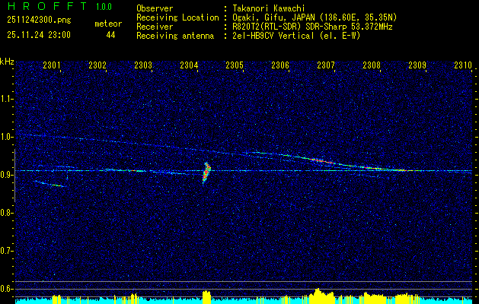Click the red-hot echo trail near 2307

click(322, 160)
